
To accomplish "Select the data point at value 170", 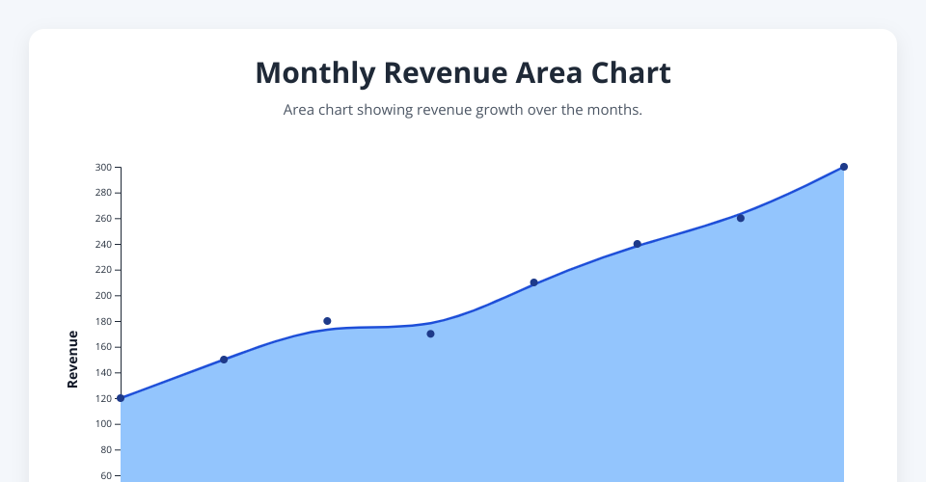I will pyautogui.click(x=430, y=334).
